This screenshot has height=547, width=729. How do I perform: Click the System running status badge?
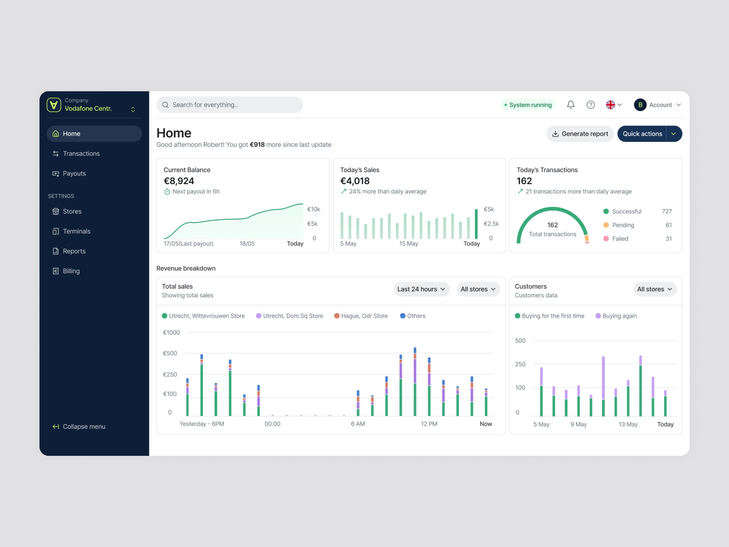point(528,105)
